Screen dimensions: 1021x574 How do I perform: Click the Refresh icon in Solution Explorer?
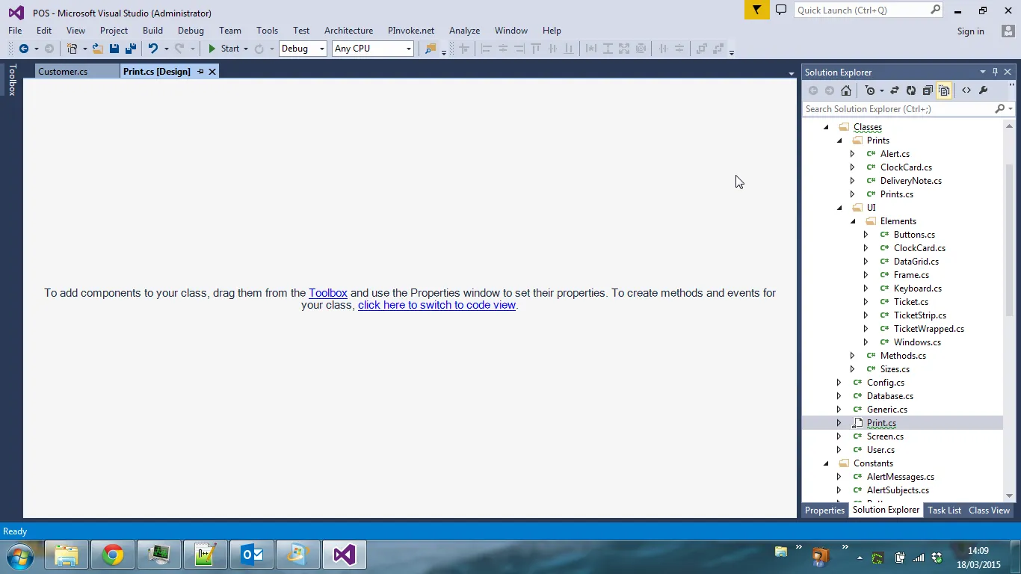point(911,90)
